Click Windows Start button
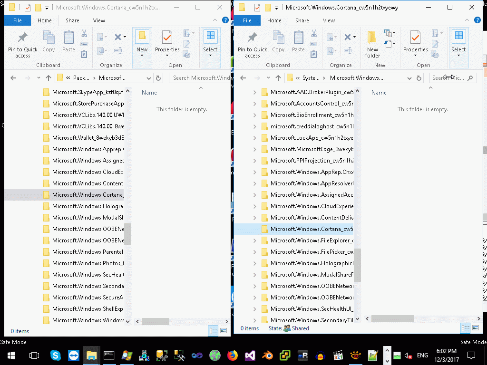487x365 pixels. pyautogui.click(x=11, y=355)
